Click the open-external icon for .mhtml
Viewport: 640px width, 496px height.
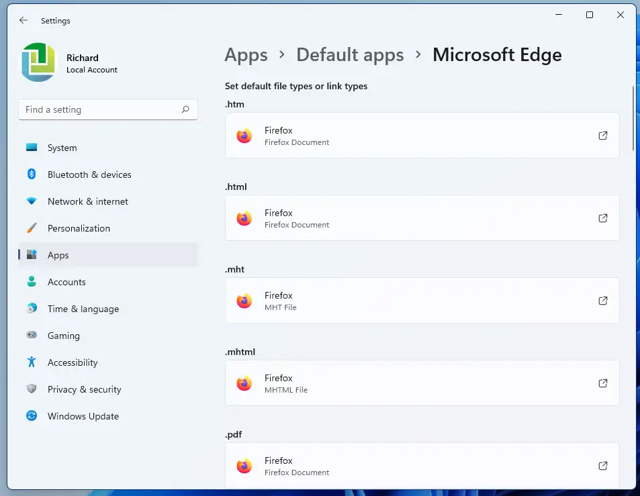click(x=603, y=383)
